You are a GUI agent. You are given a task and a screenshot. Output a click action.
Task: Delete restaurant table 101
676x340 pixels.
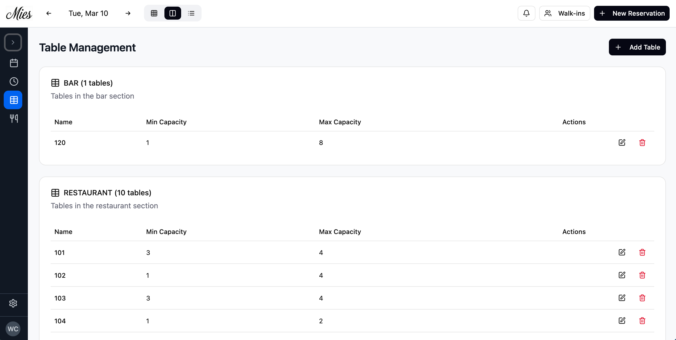[x=642, y=252]
